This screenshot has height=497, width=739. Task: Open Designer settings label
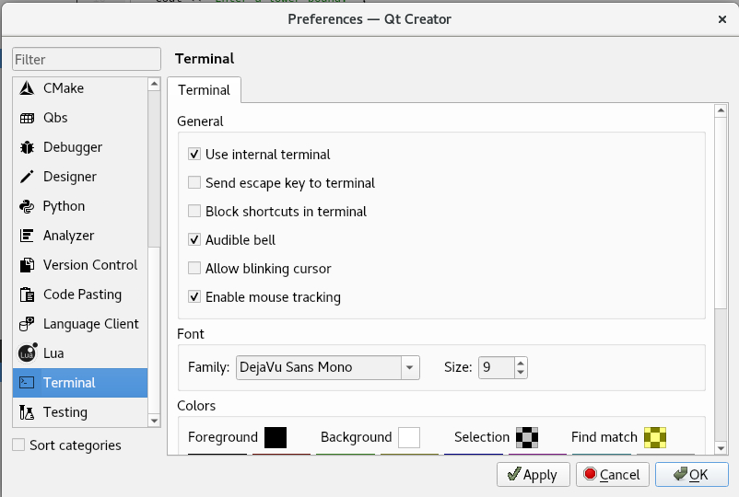(70, 177)
